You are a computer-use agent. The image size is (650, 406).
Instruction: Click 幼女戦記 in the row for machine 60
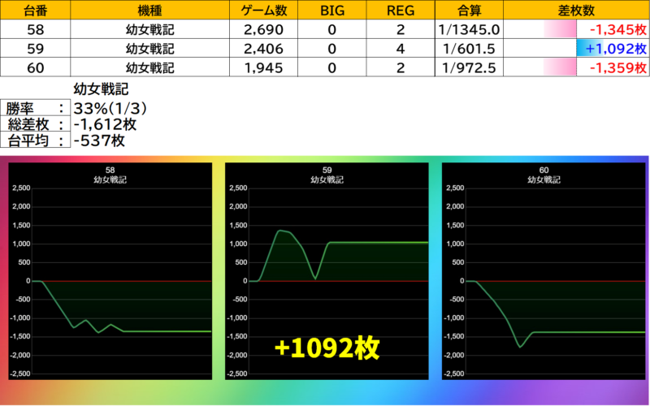click(x=149, y=67)
